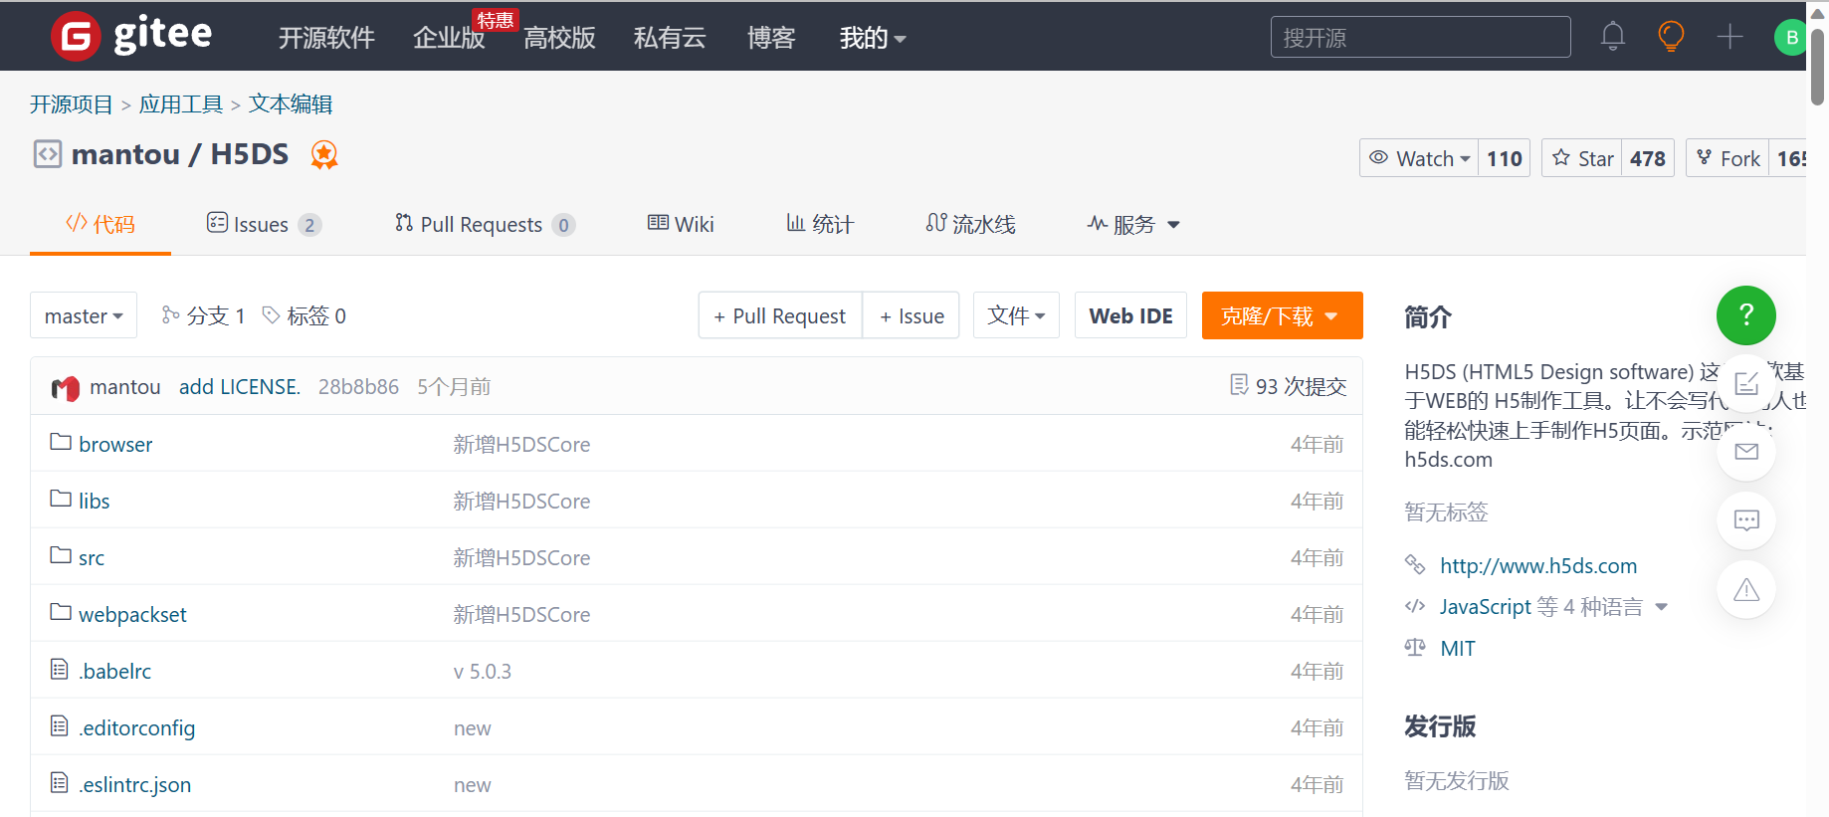Screen dimensions: 1829x817
Task: Expand the 服务 menu
Action: (x=1133, y=224)
